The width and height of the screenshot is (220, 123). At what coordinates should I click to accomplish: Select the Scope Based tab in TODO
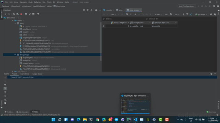click(37, 74)
